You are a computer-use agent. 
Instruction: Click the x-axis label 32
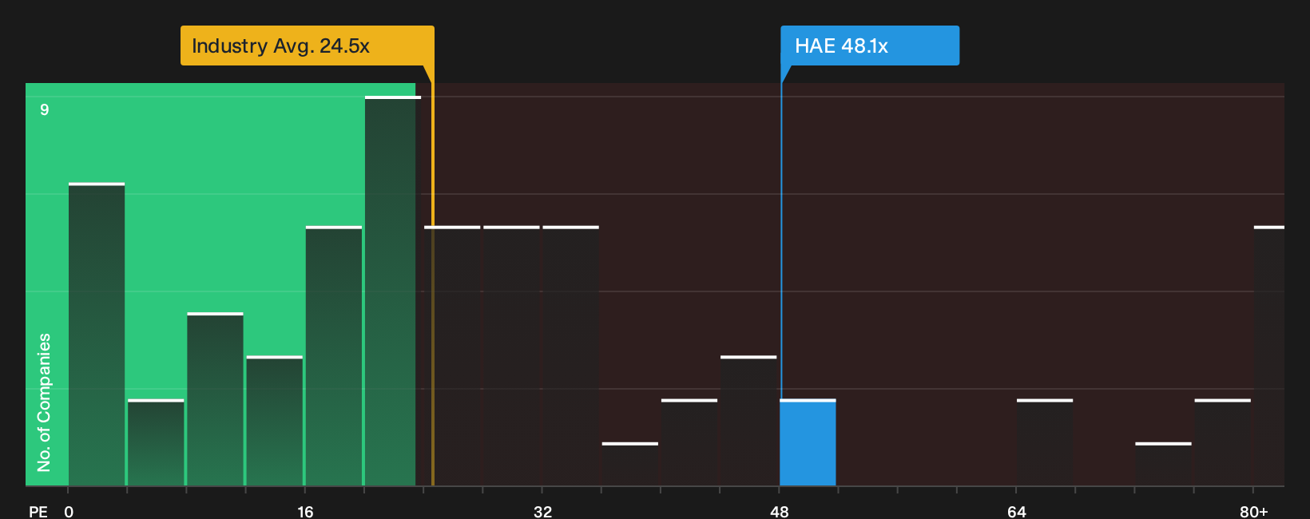tap(542, 511)
